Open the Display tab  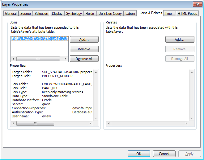[57, 14]
